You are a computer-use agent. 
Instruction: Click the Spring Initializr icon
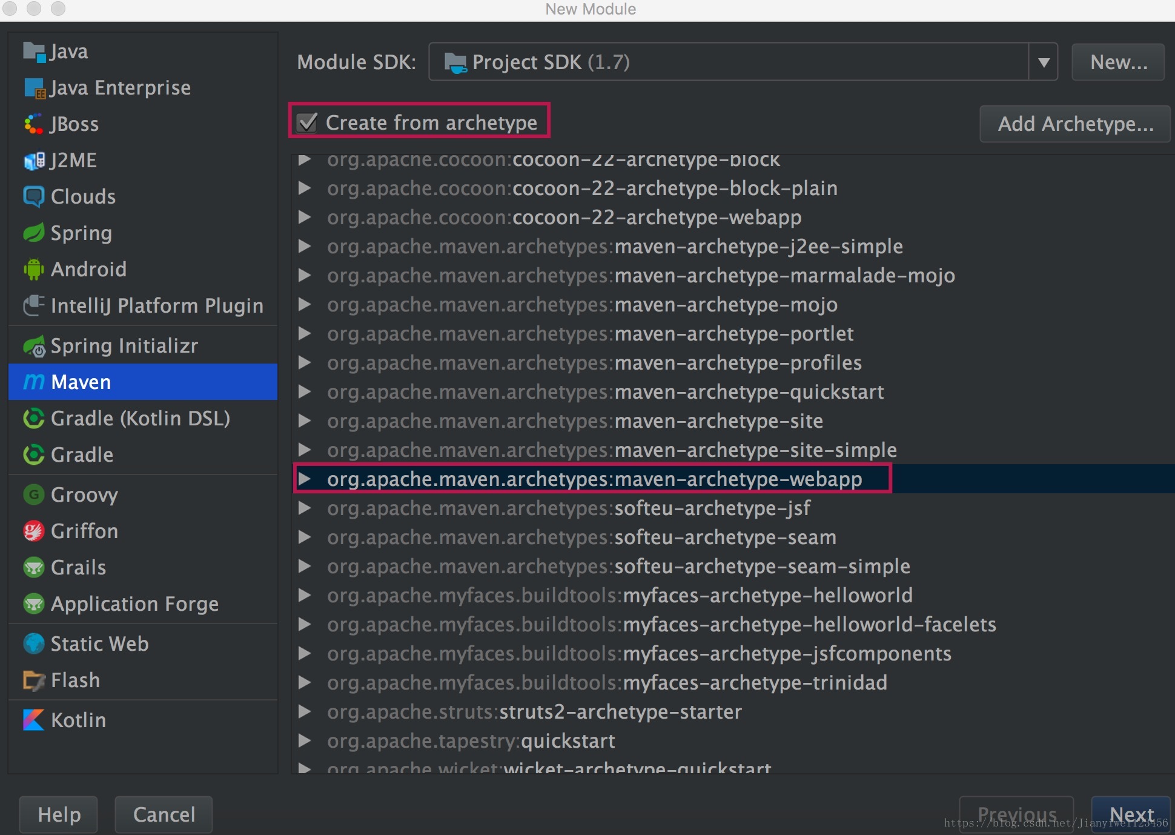34,346
